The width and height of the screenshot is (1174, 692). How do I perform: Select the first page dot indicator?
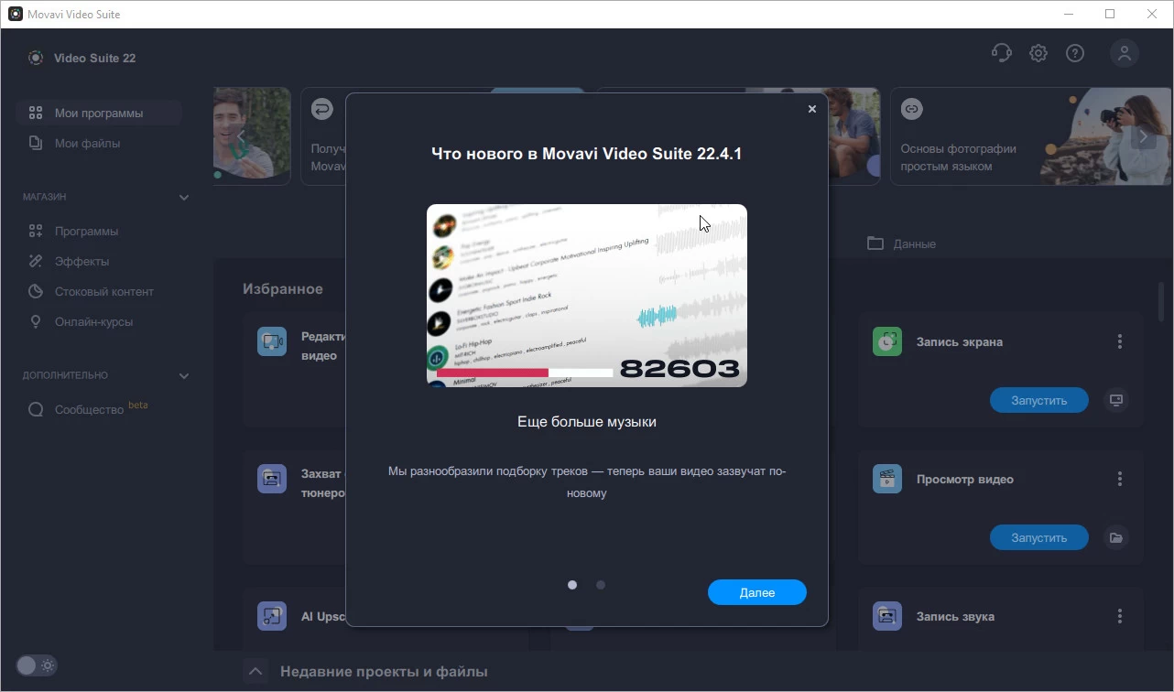572,585
